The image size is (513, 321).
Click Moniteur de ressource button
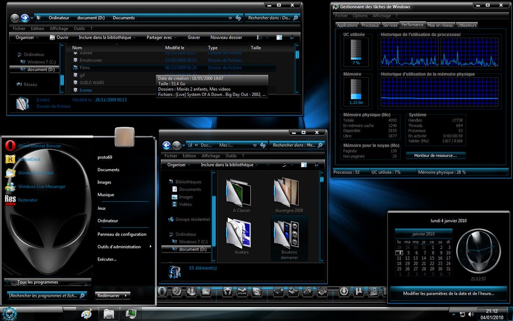tap(435, 155)
